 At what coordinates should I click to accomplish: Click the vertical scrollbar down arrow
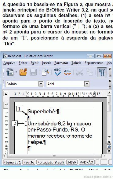(x=109, y=137)
